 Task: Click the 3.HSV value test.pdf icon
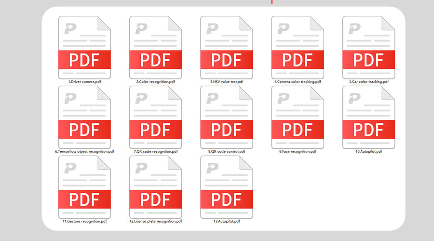(x=227, y=47)
